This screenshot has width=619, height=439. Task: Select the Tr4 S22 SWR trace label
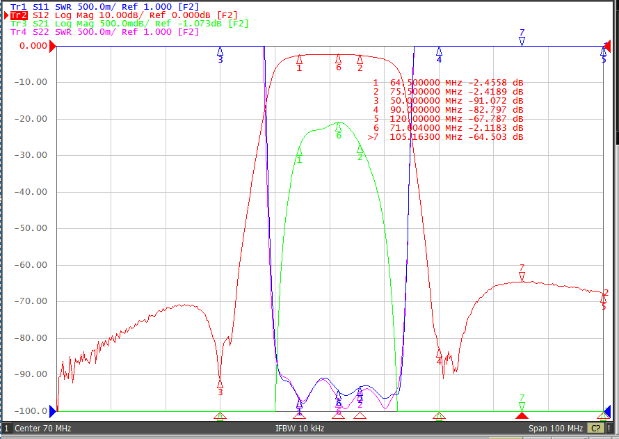tap(104, 32)
